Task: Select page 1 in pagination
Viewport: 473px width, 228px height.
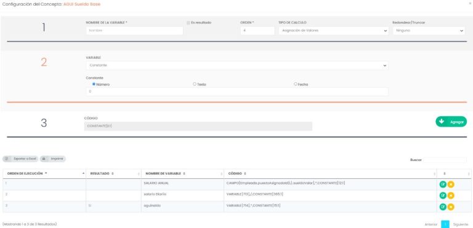Action: point(445,224)
